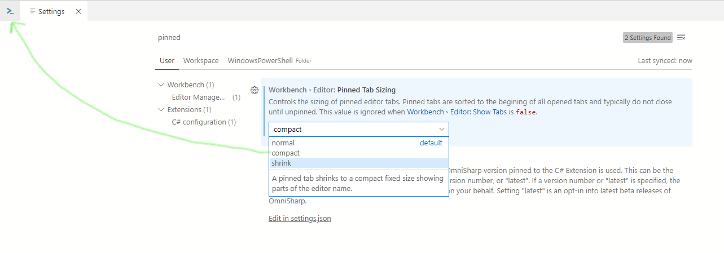Click the gear icon beside Pinned Tab Sizing

click(x=254, y=90)
